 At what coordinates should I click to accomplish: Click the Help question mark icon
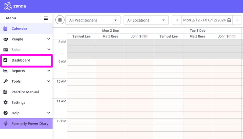[6, 113]
